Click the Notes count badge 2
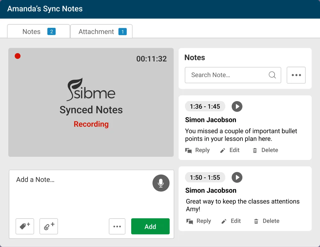This screenshot has width=320, height=247. click(x=52, y=32)
